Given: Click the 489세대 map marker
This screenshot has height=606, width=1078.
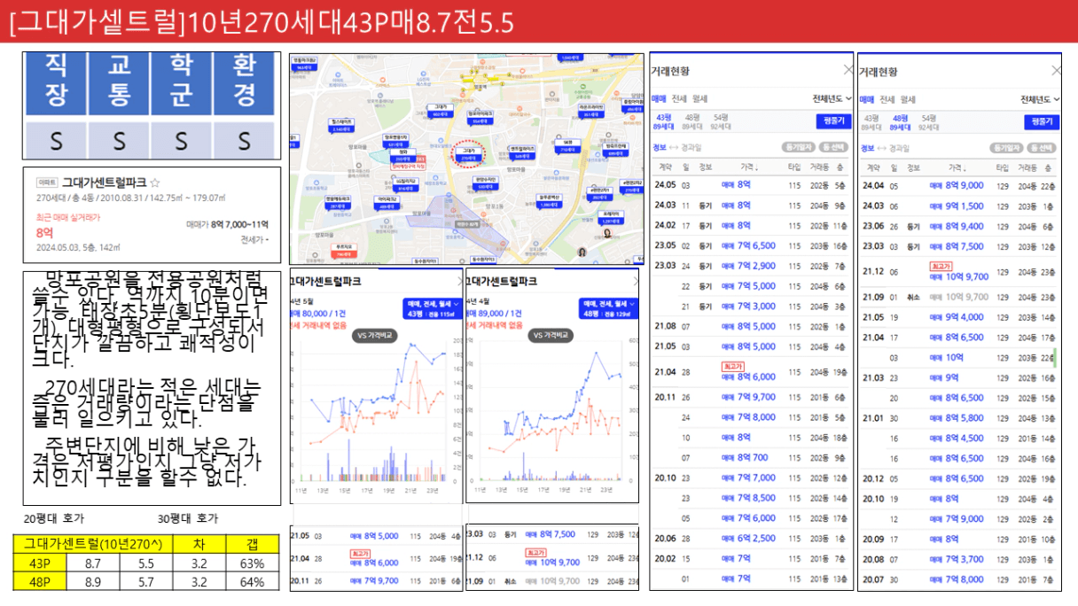Looking at the screenshot, I should [x=387, y=204].
